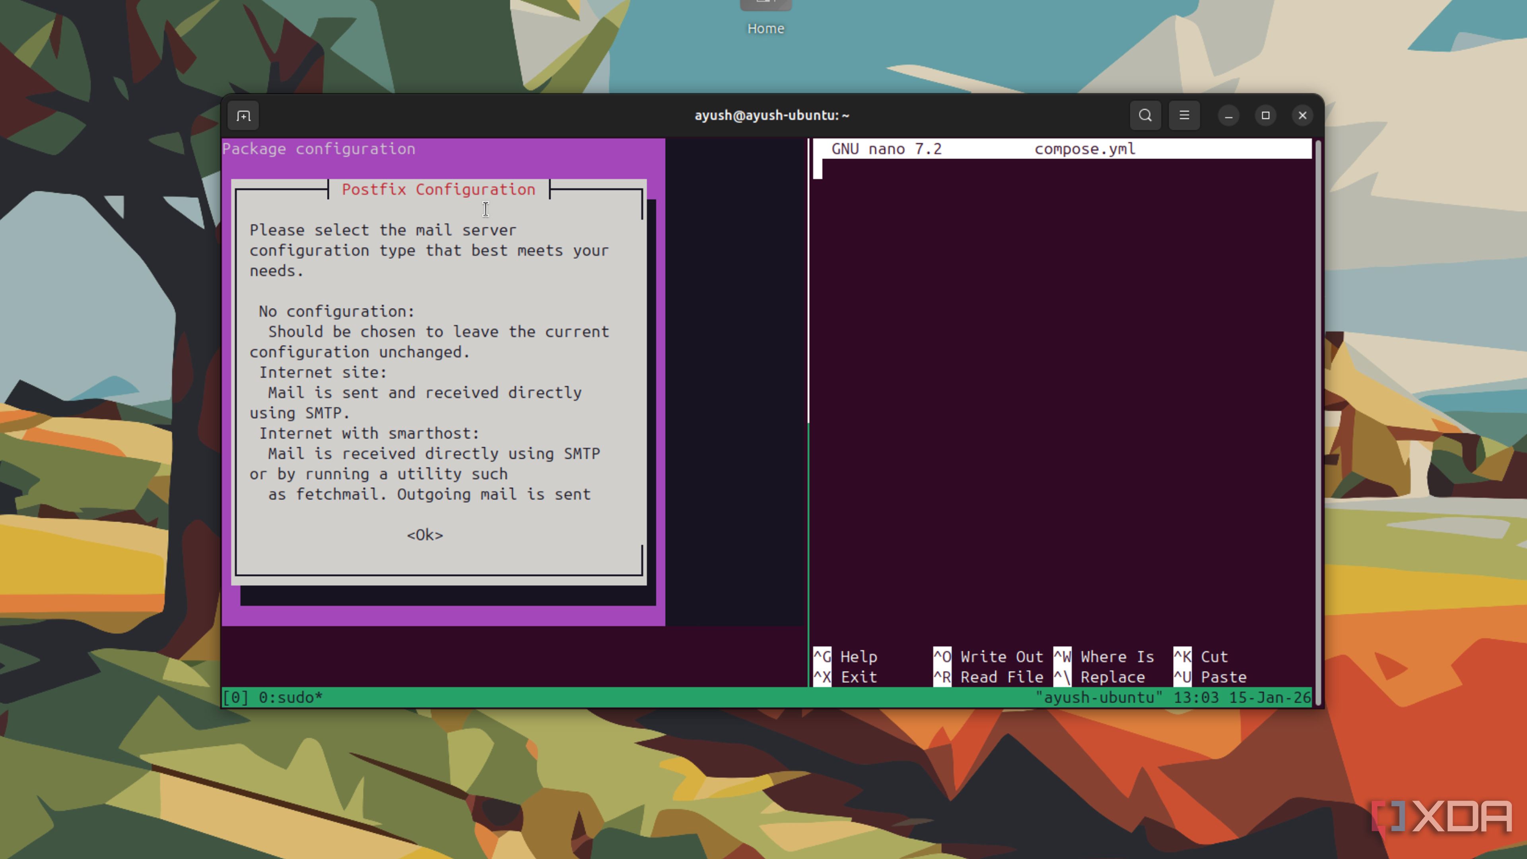The image size is (1527, 859).
Task: Open the terminal hamburger menu
Action: [x=1184, y=115]
